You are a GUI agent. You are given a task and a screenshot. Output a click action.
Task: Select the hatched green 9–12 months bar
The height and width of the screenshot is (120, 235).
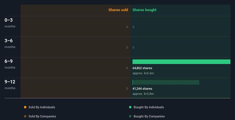click(166, 82)
